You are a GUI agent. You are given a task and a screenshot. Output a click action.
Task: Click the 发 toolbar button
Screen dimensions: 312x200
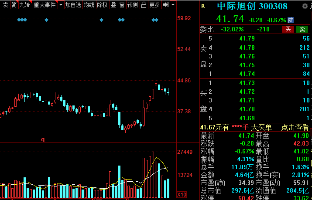click(x=5, y=5)
